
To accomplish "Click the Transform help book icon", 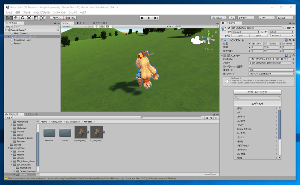I will click(286, 40).
